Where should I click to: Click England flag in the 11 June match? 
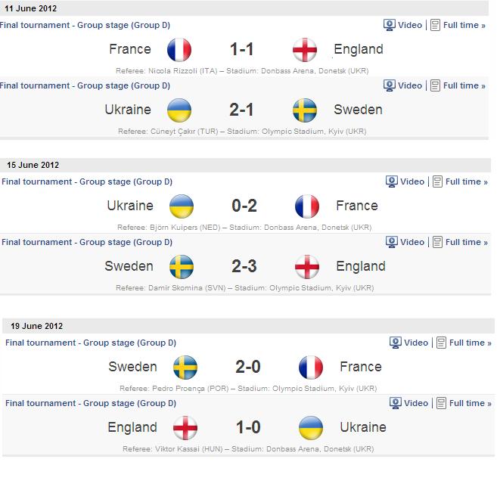tap(305, 50)
